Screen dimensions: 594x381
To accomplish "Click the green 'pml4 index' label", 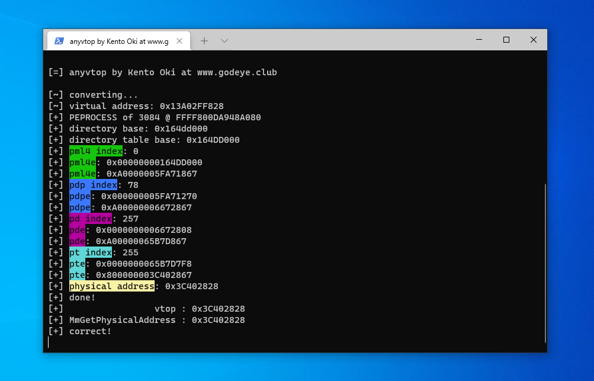I will click(x=96, y=151).
